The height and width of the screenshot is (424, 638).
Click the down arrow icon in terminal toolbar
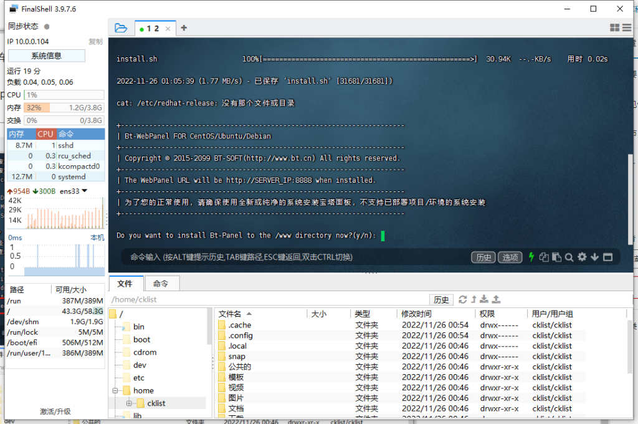point(594,257)
